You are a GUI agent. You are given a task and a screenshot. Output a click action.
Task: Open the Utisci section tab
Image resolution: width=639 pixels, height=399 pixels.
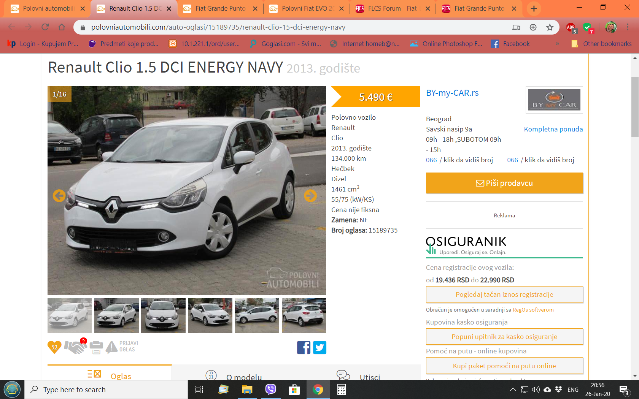(358, 373)
